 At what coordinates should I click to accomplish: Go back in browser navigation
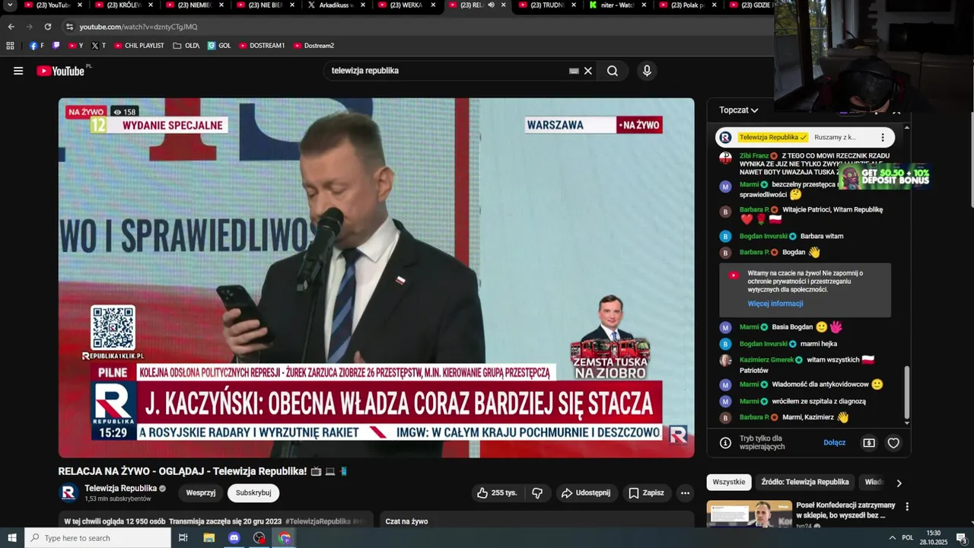[x=11, y=27]
